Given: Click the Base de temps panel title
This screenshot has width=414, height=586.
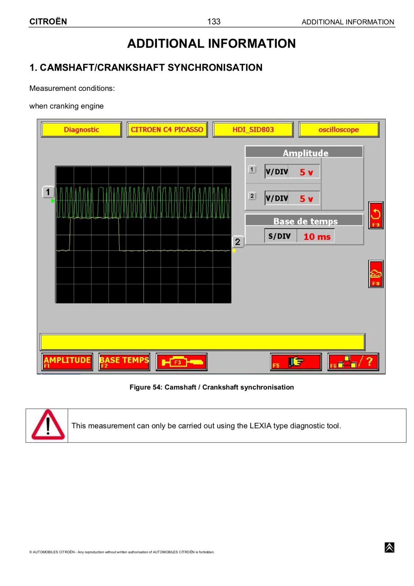Looking at the screenshot, I should point(305,221).
